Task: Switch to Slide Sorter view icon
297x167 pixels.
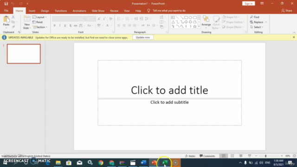Action: click(x=232, y=156)
